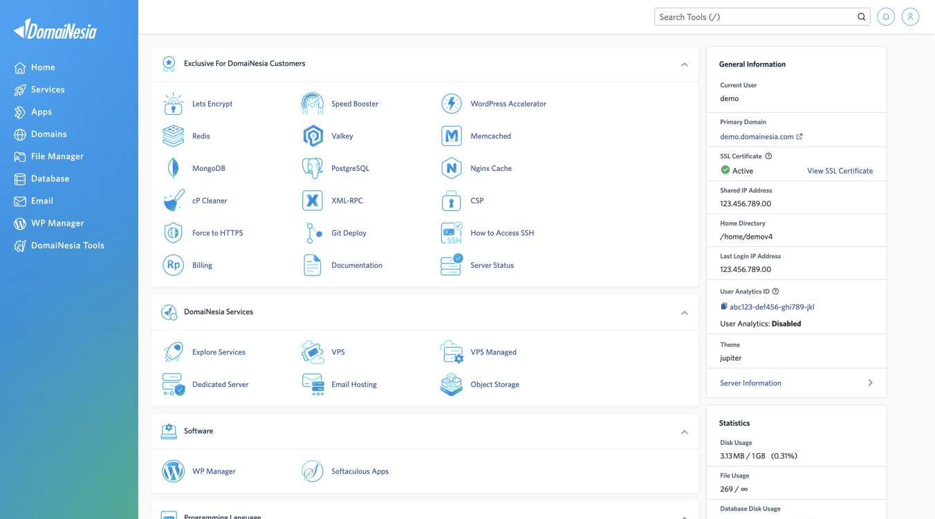935x519 pixels.
Task: Collapse the Exclusive For DomaiNesia Customers section
Action: point(685,64)
